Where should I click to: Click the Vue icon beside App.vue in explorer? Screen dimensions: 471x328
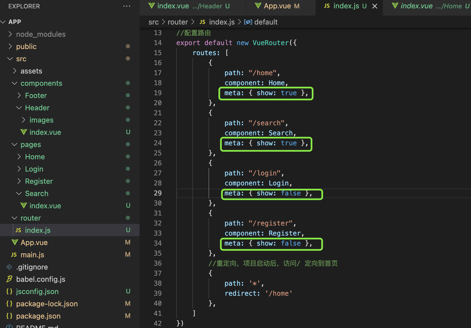[x=15, y=242]
